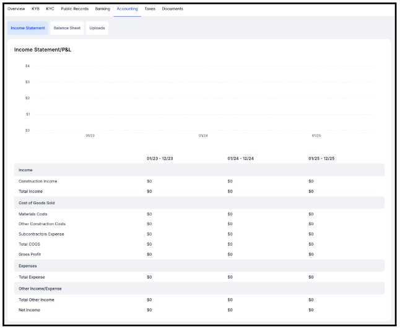Open the Overview tab
Screen dimensions: 400x330
coord(16,9)
